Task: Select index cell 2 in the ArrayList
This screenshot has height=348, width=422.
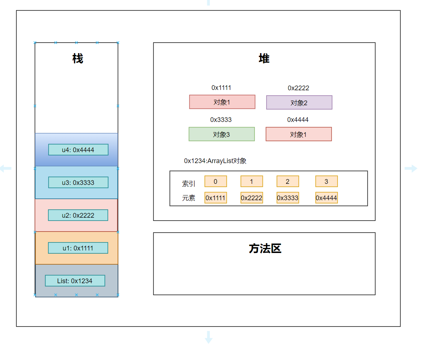Action: point(288,181)
